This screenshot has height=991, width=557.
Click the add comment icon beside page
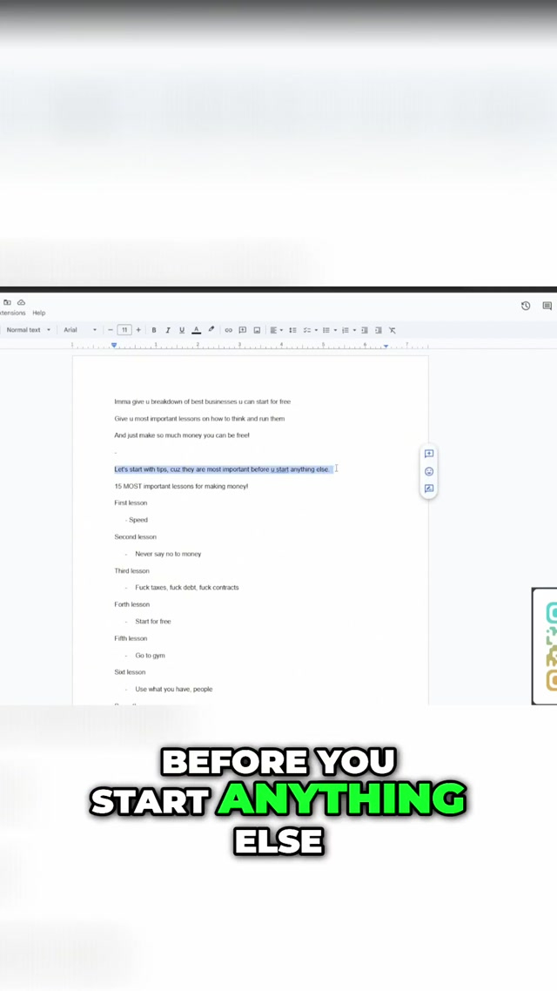[429, 454]
